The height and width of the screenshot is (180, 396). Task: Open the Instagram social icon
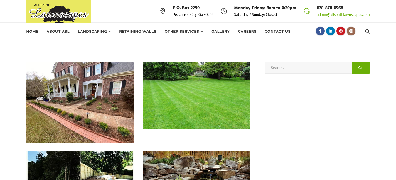pyautogui.click(x=351, y=31)
